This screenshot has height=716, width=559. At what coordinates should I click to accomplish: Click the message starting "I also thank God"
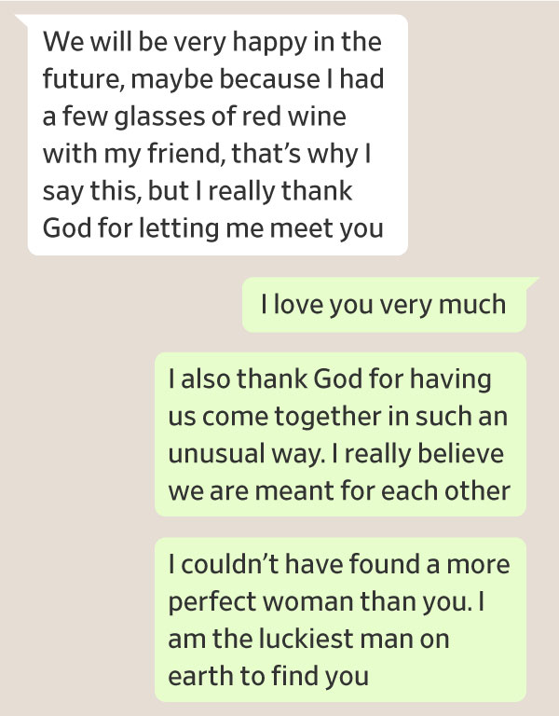click(339, 434)
